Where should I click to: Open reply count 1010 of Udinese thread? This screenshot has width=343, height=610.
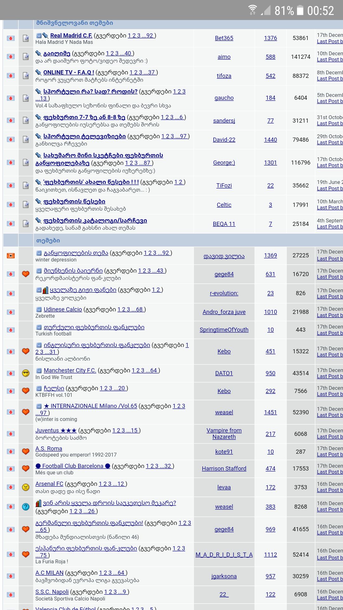tap(270, 312)
